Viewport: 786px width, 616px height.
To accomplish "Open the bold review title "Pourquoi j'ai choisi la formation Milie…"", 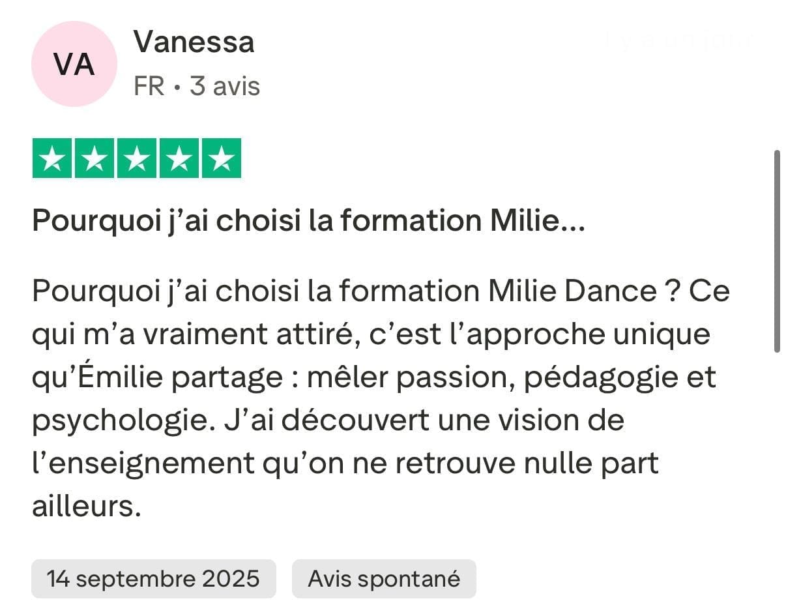I will pyautogui.click(x=308, y=222).
